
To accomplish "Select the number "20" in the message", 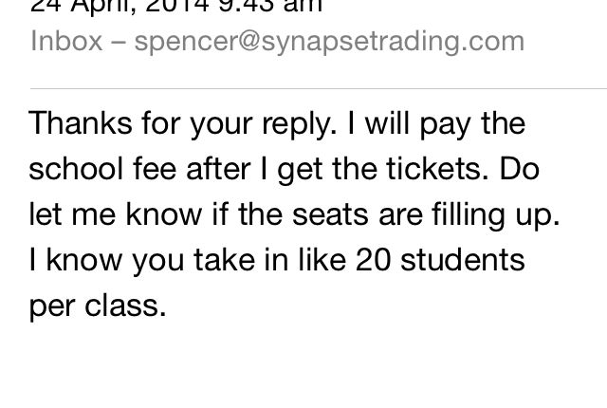I will point(374,260).
